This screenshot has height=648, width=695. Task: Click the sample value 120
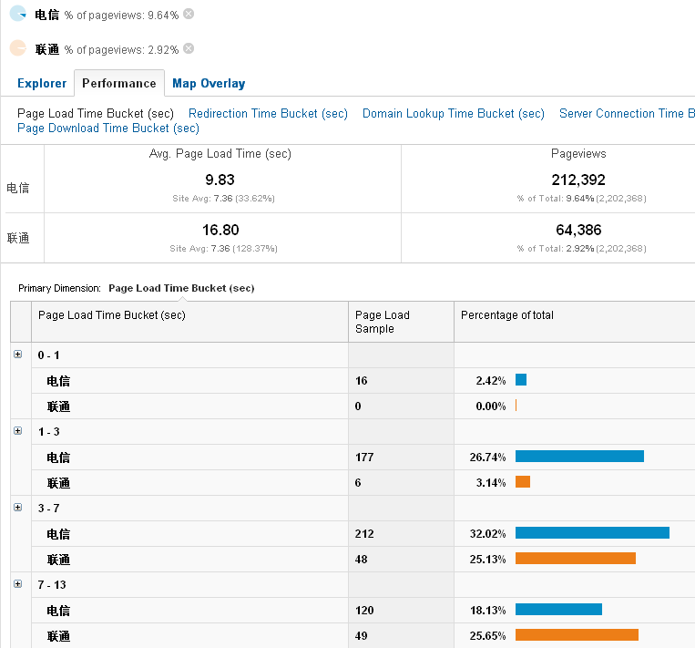pyautogui.click(x=364, y=611)
